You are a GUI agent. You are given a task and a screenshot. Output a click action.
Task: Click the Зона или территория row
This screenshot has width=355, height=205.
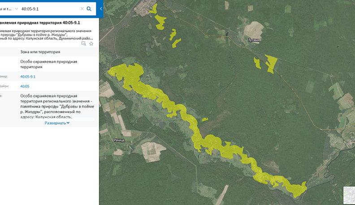tap(47, 52)
